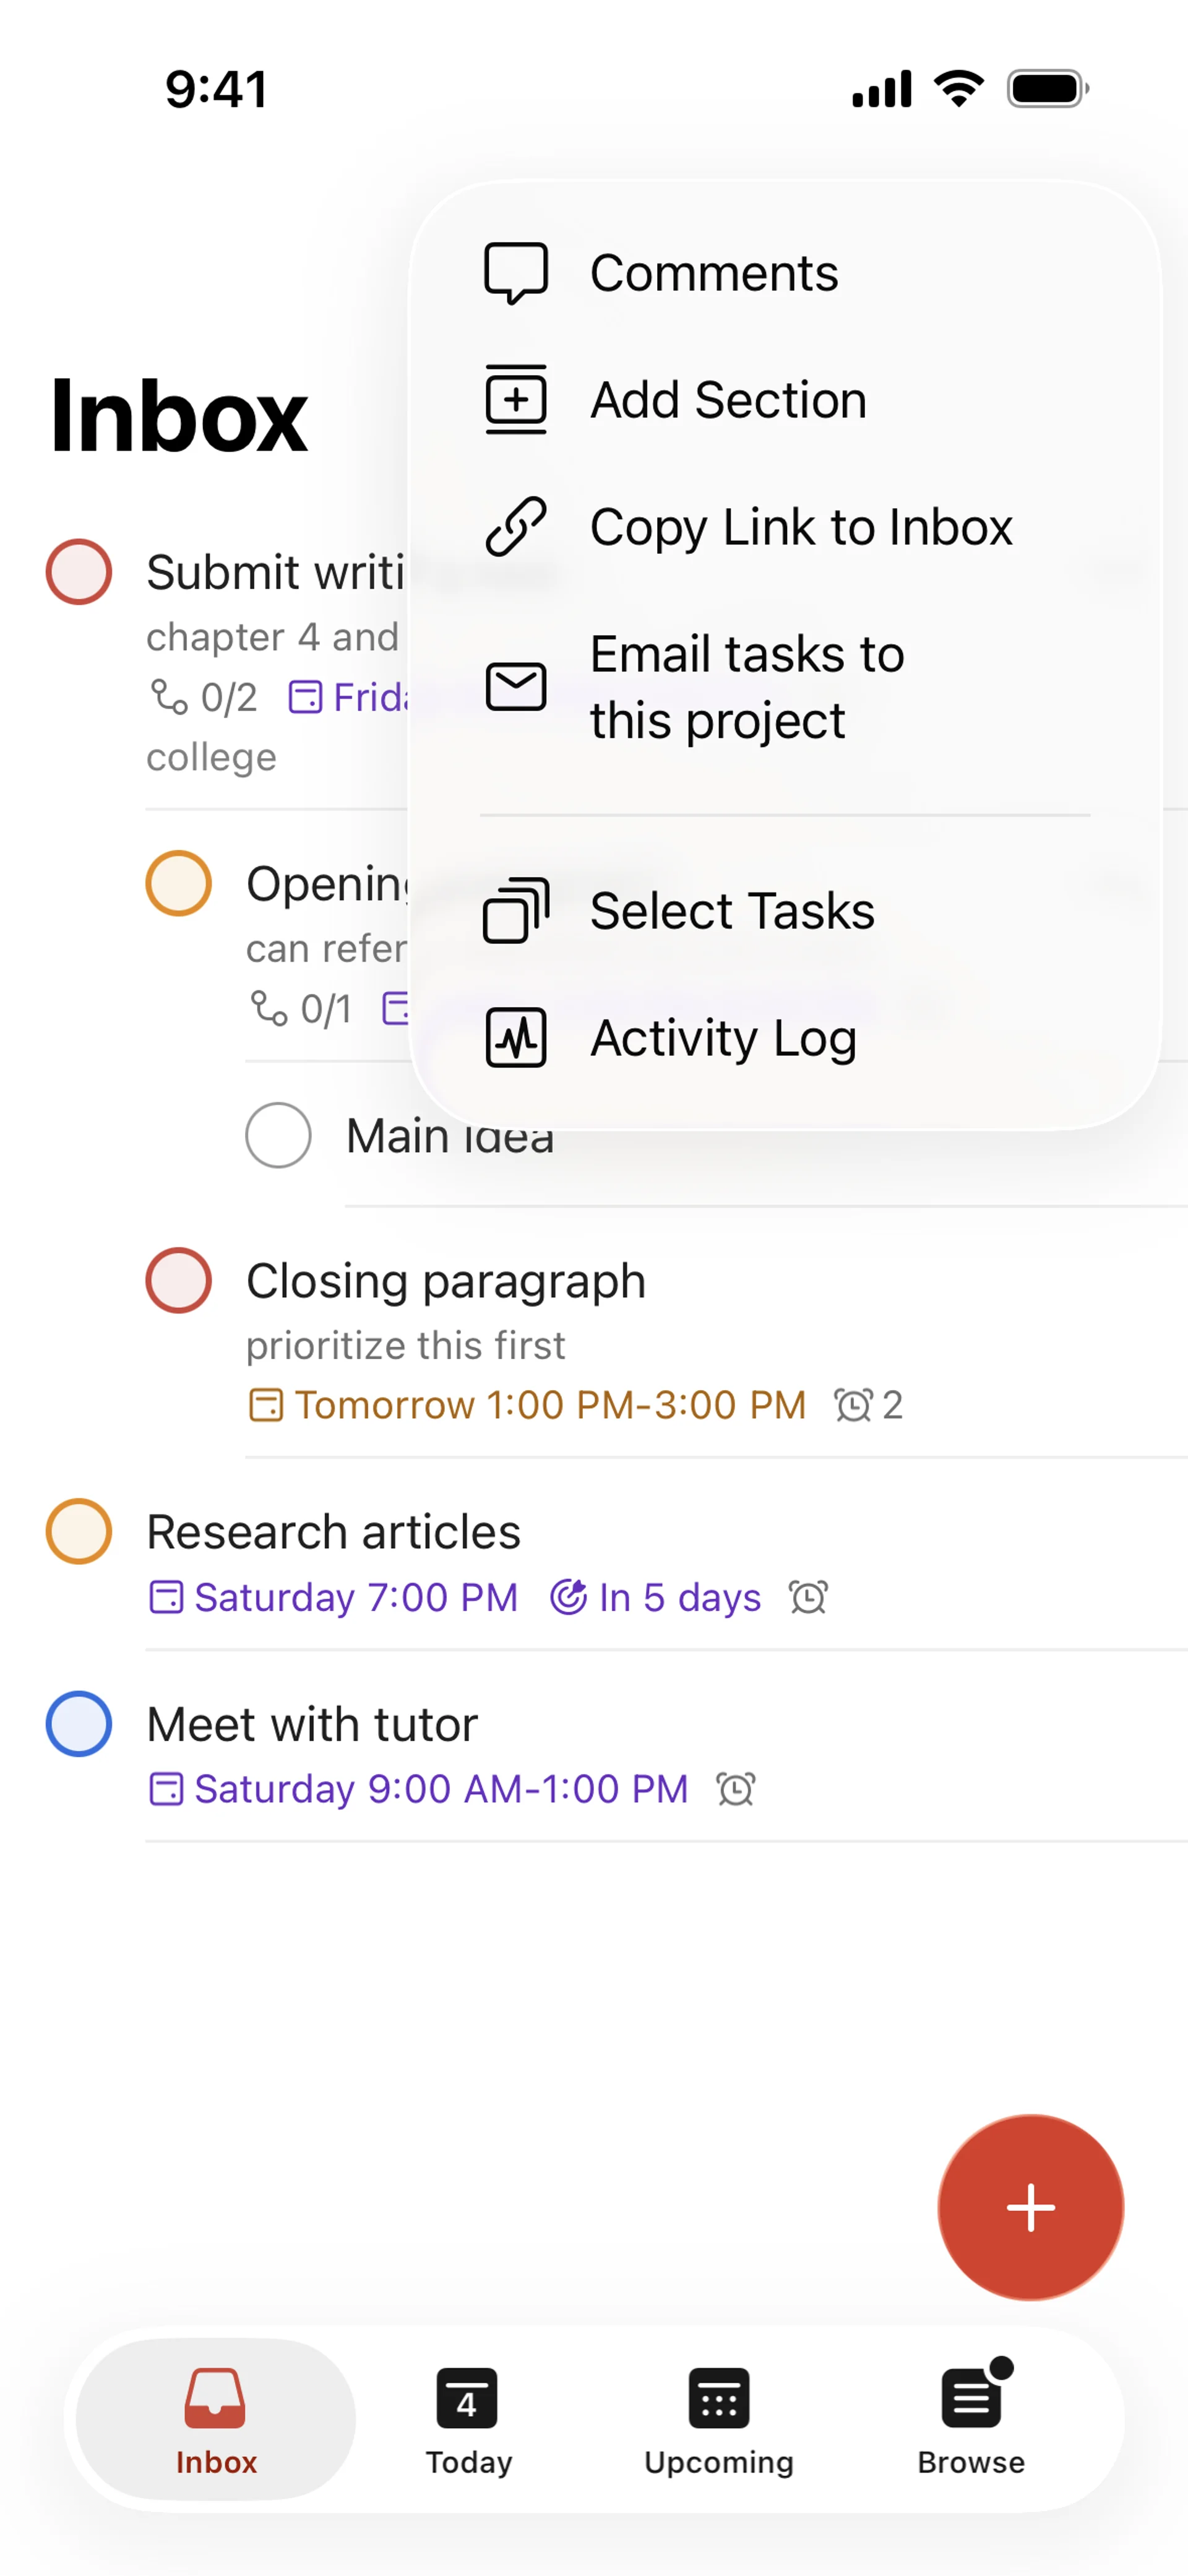
Task: Expand subtasks count on Submit writing task
Action: (204, 697)
